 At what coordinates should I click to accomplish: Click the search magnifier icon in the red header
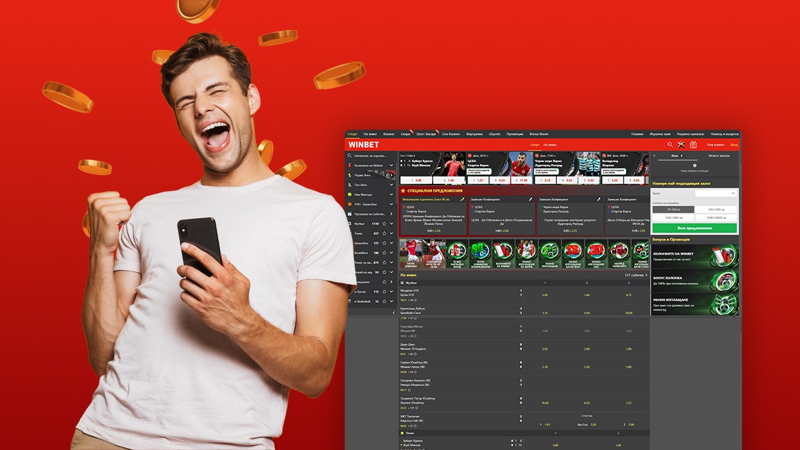[x=670, y=144]
